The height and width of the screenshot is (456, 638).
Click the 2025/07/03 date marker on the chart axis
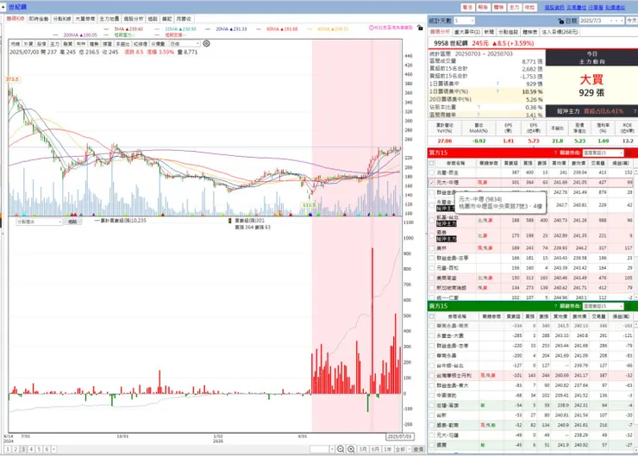pos(399,436)
